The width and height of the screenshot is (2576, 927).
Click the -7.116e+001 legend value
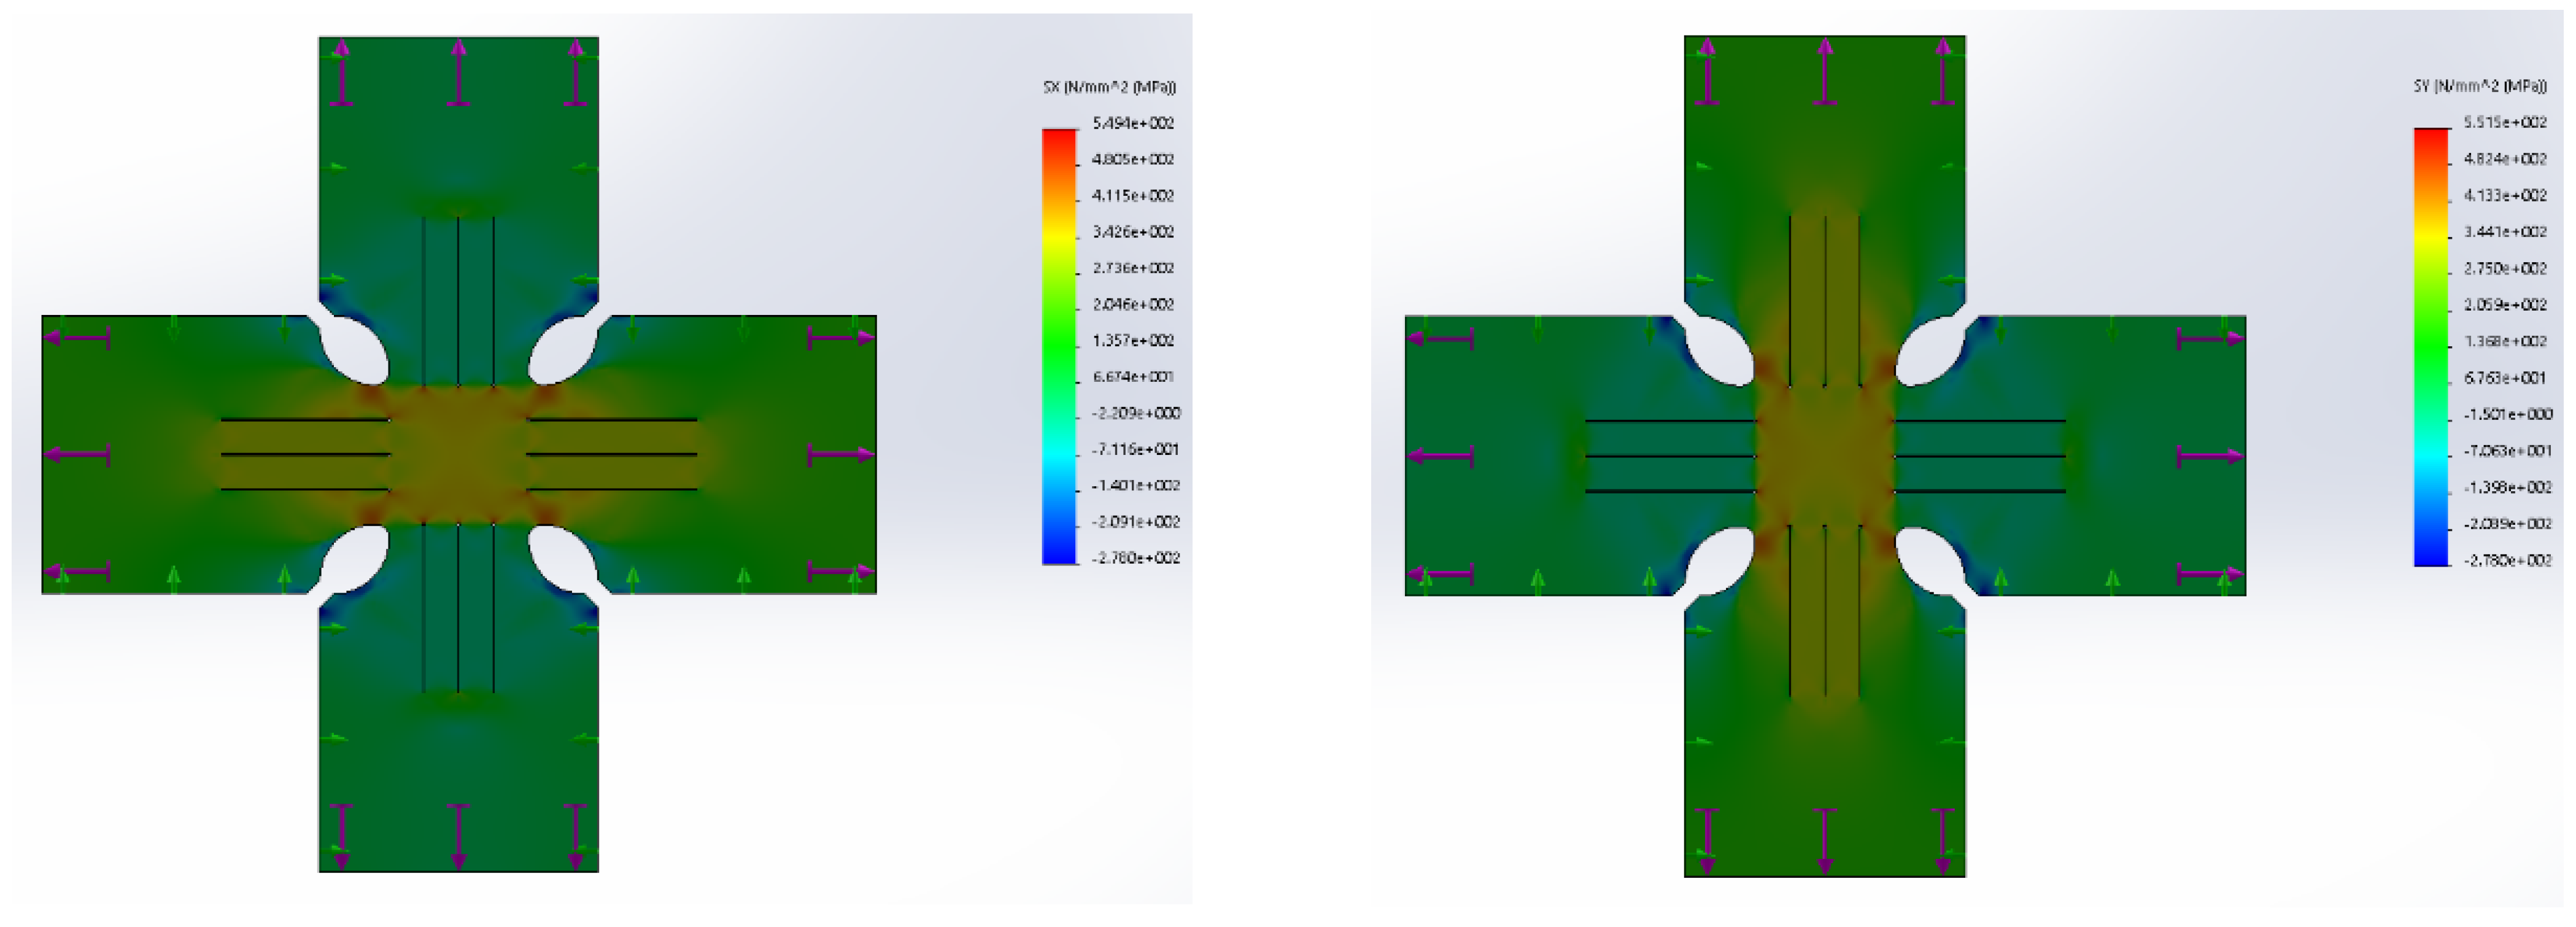point(1135,449)
